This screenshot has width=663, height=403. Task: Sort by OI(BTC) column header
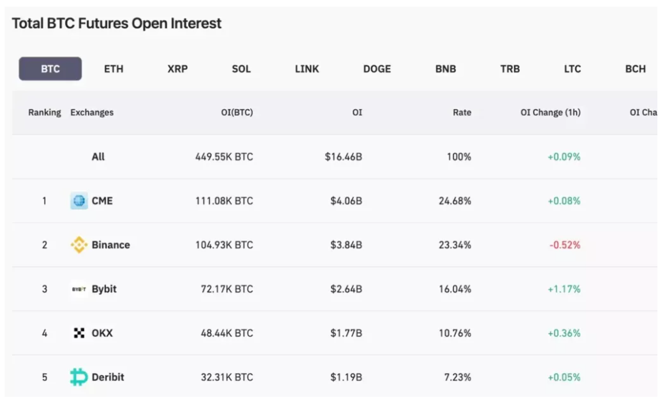[x=237, y=112]
